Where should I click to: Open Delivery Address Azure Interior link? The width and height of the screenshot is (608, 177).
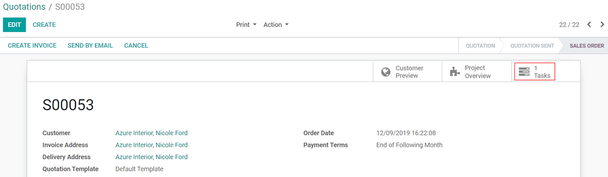(152, 157)
